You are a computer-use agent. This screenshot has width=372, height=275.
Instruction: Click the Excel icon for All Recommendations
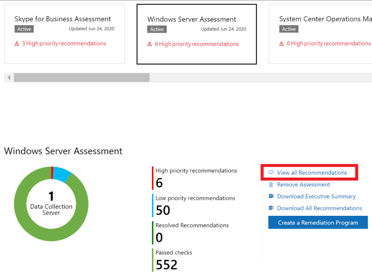(271, 208)
